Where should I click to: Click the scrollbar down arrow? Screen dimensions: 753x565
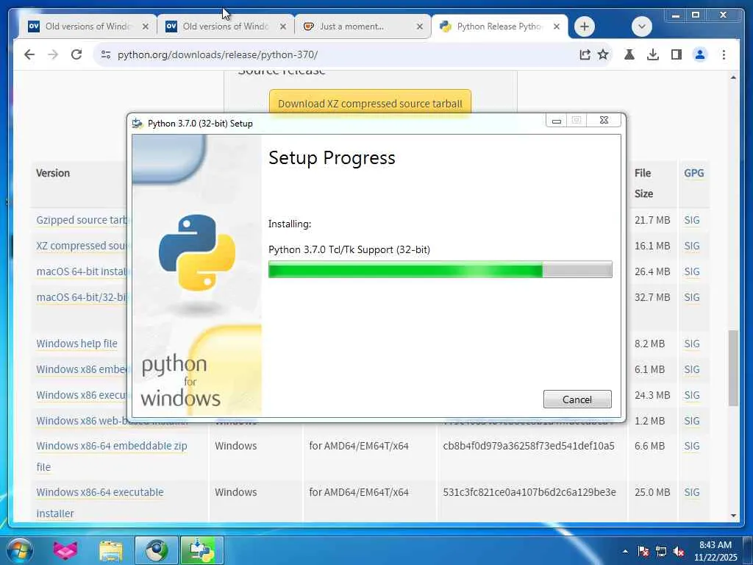733,516
